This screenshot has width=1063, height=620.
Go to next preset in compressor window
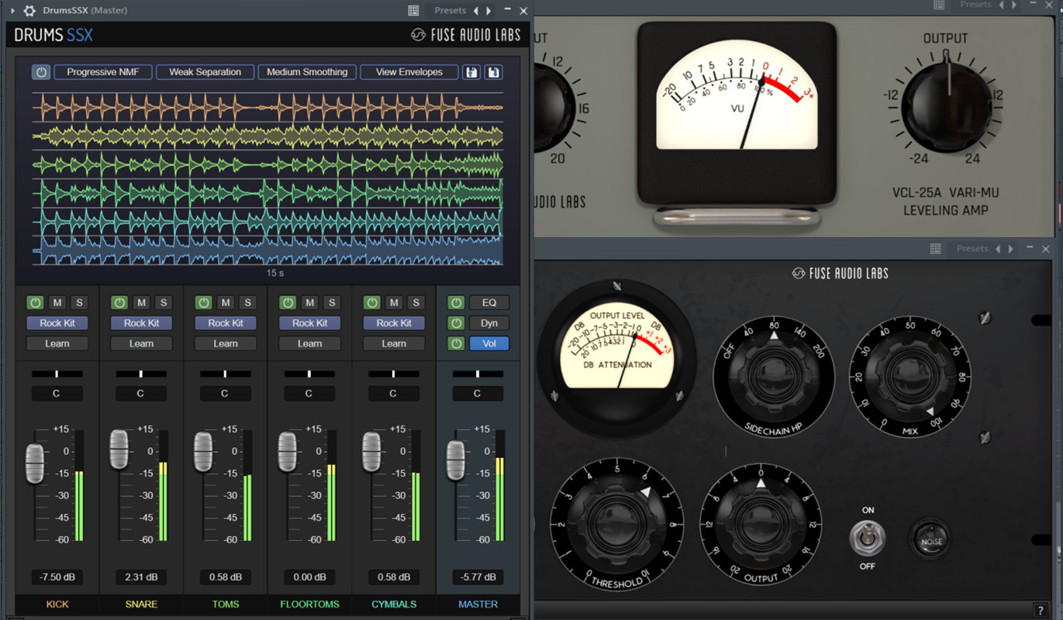pos(1011,249)
